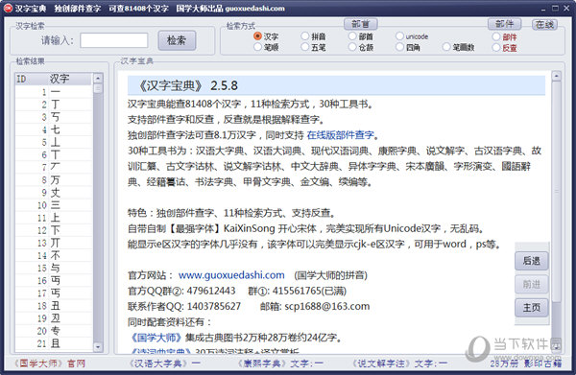Open the 《国学大师》 link in content
Screen dimensions: 576x375
156,338
